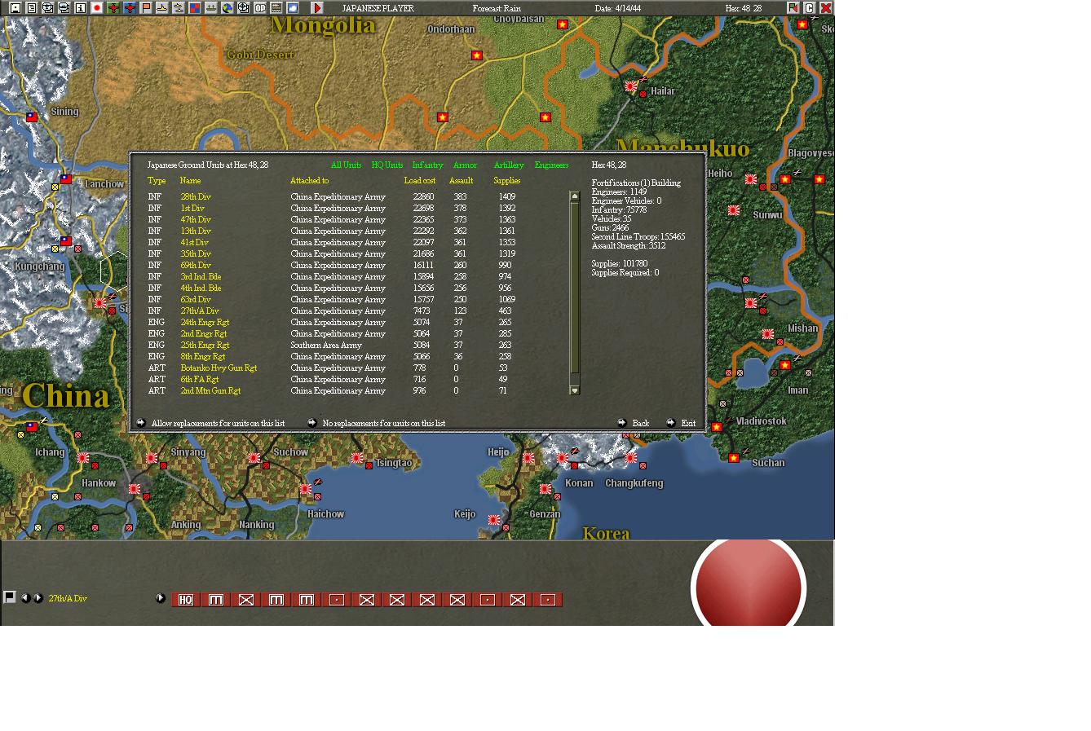Click No replacements for units on this list

384,424
